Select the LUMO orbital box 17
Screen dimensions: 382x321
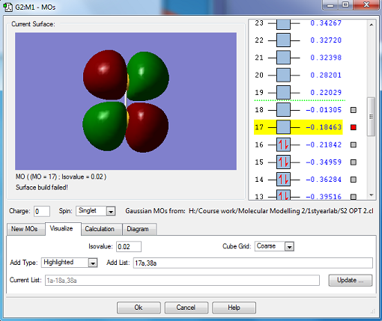[283, 127]
